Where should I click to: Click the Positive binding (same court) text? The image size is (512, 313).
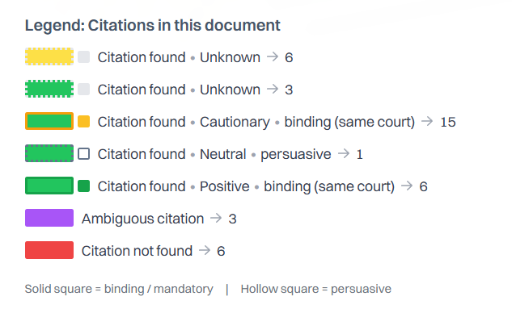click(297, 186)
